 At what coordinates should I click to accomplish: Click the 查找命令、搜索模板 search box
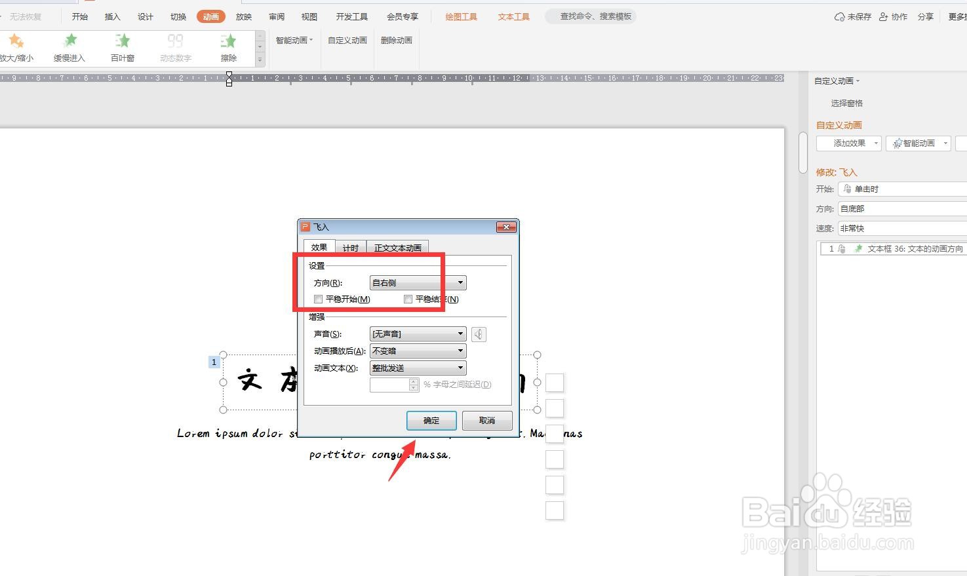pos(591,16)
